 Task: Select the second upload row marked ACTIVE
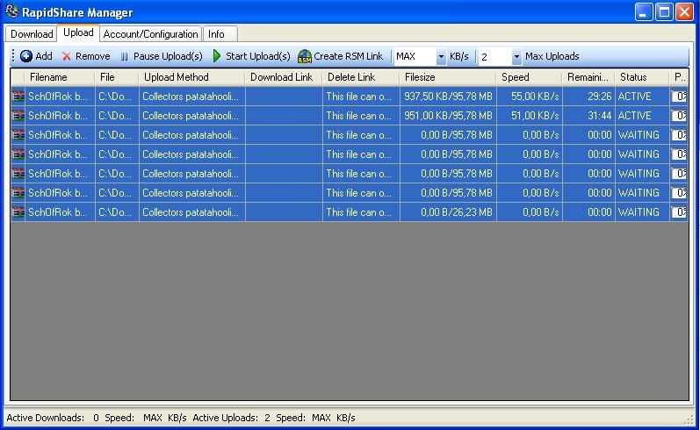(x=351, y=116)
